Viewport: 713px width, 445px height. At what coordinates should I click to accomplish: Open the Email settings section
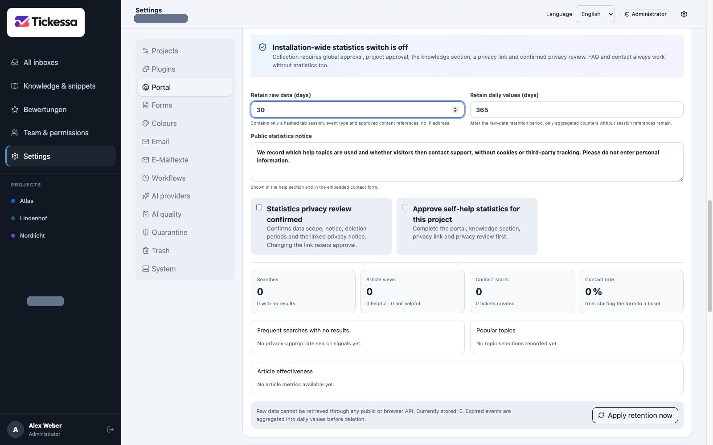(x=185, y=142)
